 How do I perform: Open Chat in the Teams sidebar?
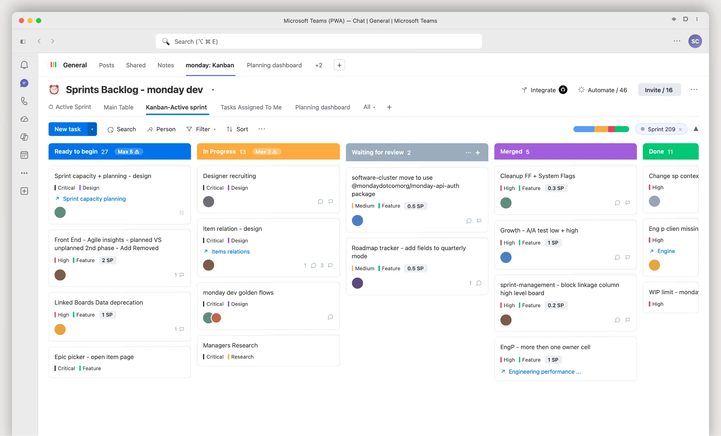click(24, 83)
